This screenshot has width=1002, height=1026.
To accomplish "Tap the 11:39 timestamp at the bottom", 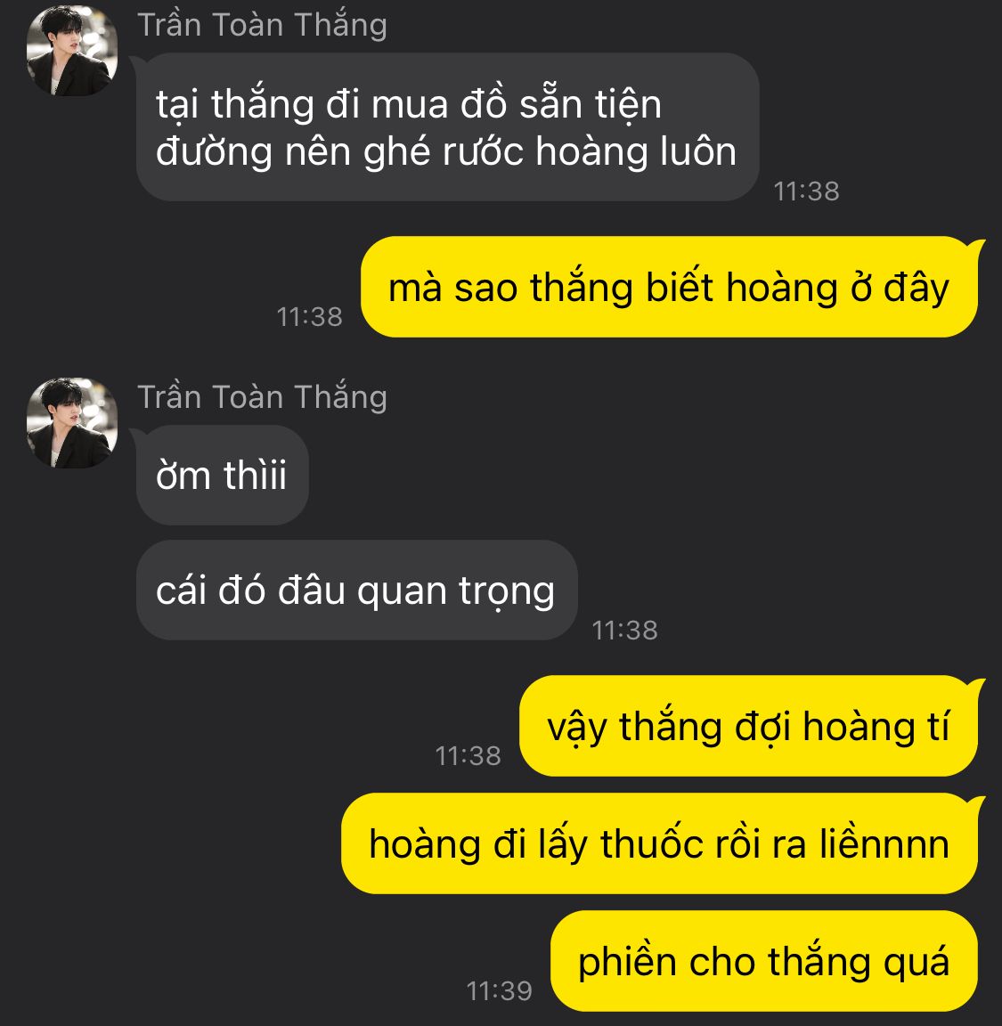I will 500,991.
